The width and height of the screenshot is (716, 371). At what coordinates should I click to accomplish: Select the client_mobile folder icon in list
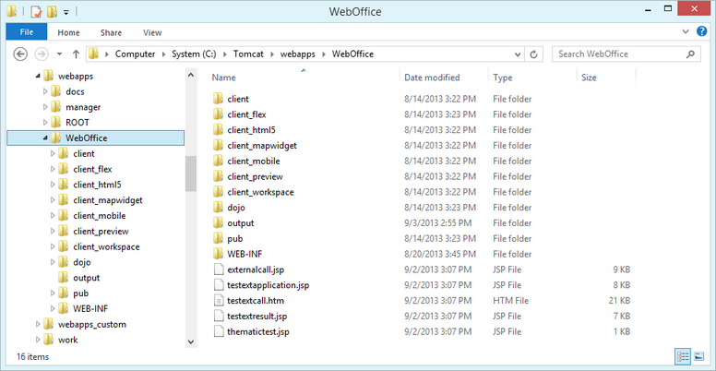tap(219, 161)
